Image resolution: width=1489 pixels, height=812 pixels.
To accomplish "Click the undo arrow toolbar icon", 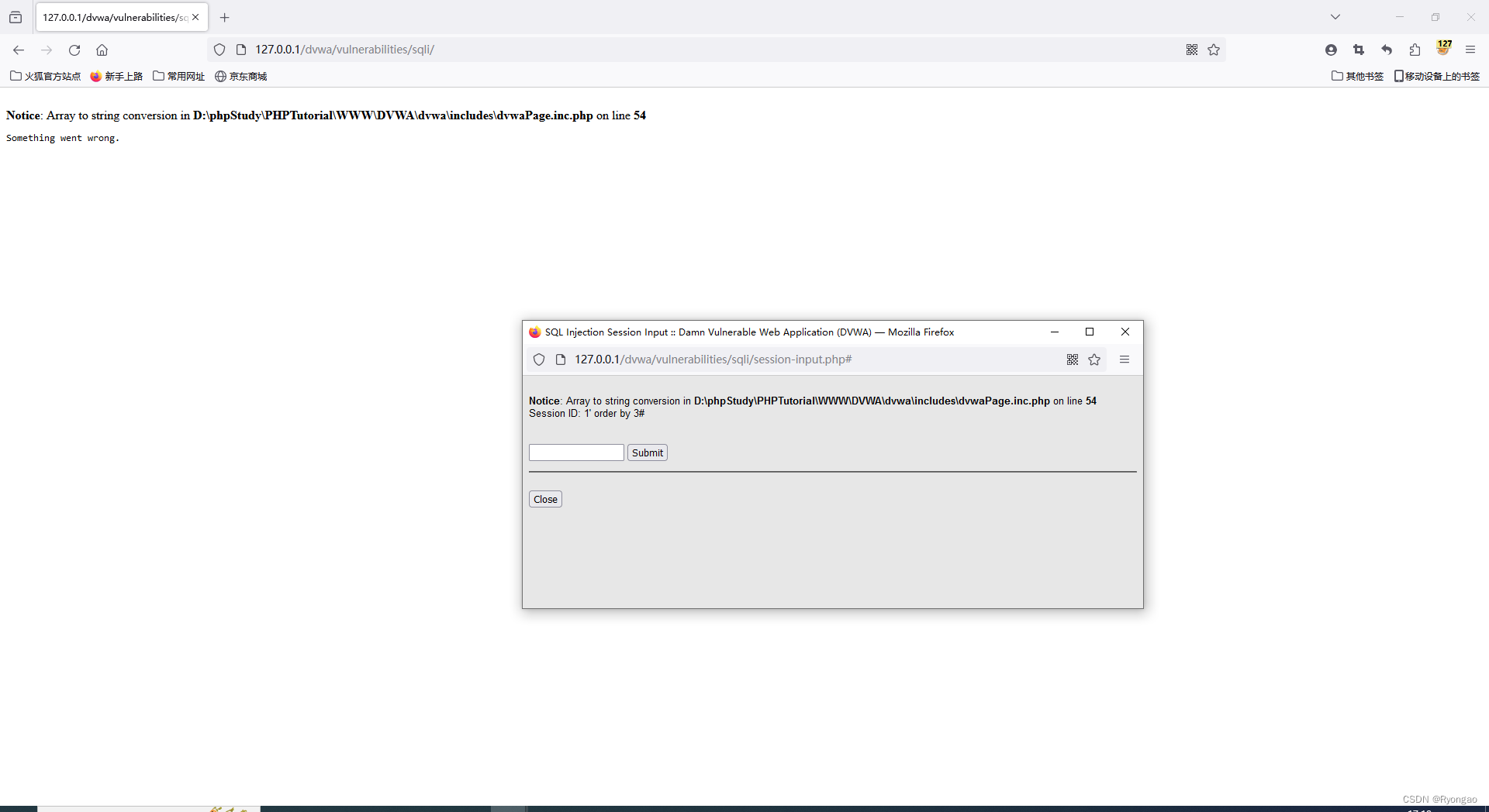I will [1387, 50].
